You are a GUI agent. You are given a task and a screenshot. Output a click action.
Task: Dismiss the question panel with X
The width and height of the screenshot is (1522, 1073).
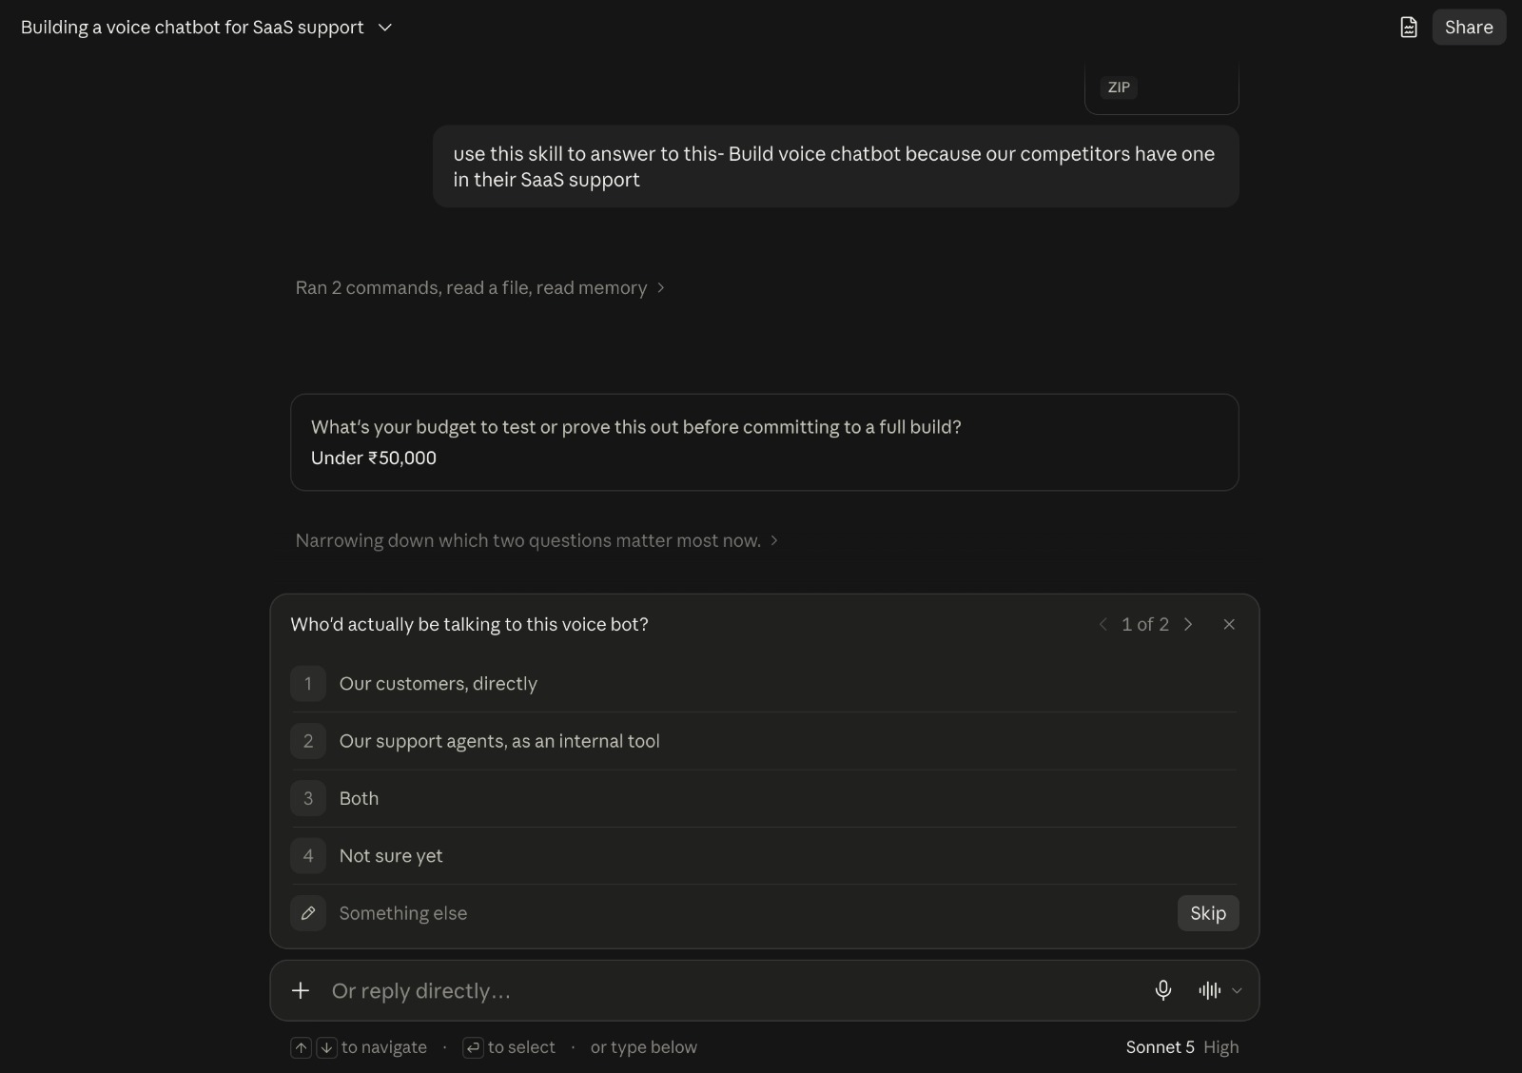(x=1229, y=624)
